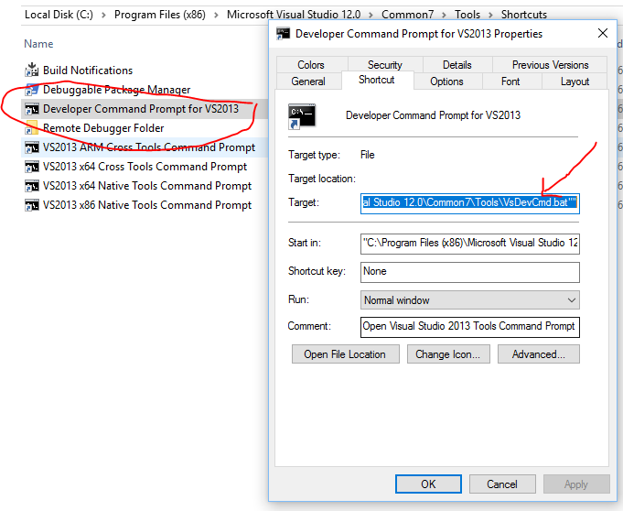Click the Target input field

[470, 203]
